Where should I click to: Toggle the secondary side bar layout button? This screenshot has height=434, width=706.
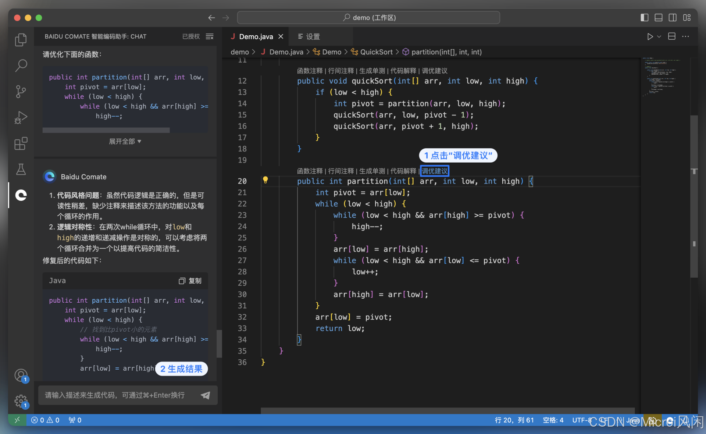click(x=673, y=18)
